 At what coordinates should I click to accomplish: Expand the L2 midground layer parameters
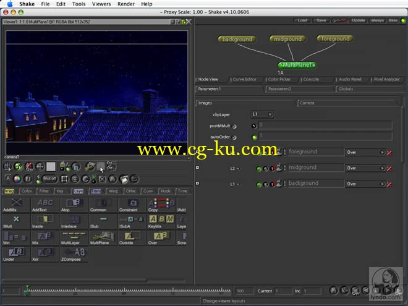click(x=197, y=168)
